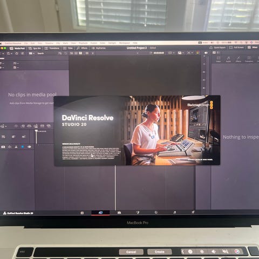The height and width of the screenshot is (259, 259).
Task: Switch to the Cut page icon
Action: 100,213
